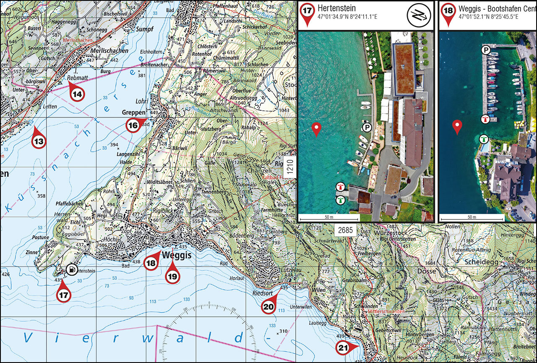
Task: Open map marker 16 at Greppen
Action: (133, 125)
